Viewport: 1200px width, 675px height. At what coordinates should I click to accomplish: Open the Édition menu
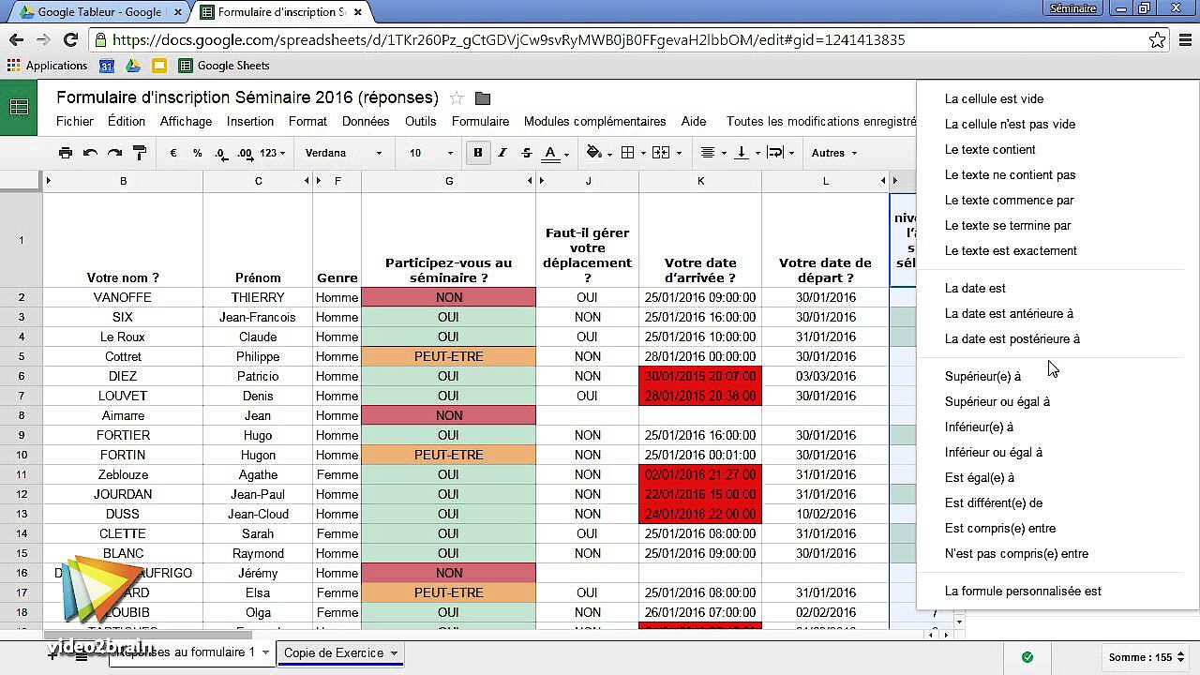click(x=127, y=121)
